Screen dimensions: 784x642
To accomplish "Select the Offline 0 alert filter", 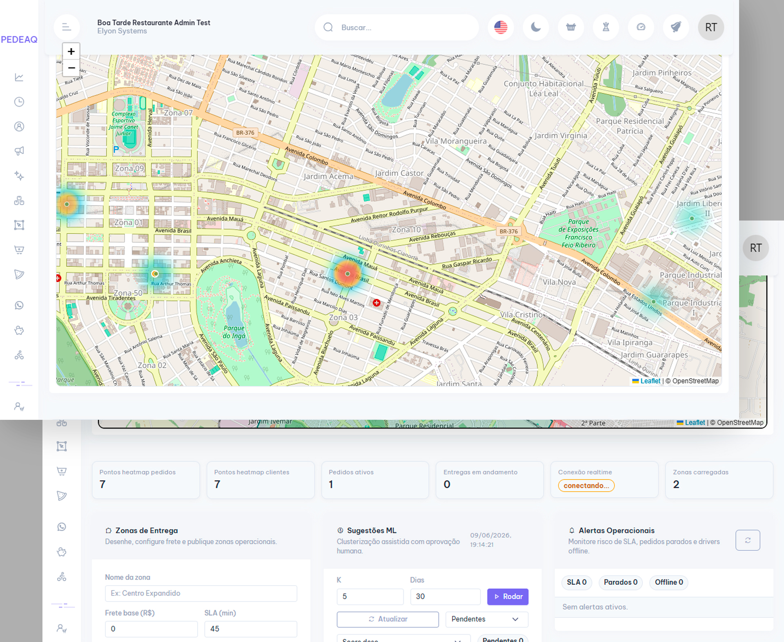I will pos(669,582).
